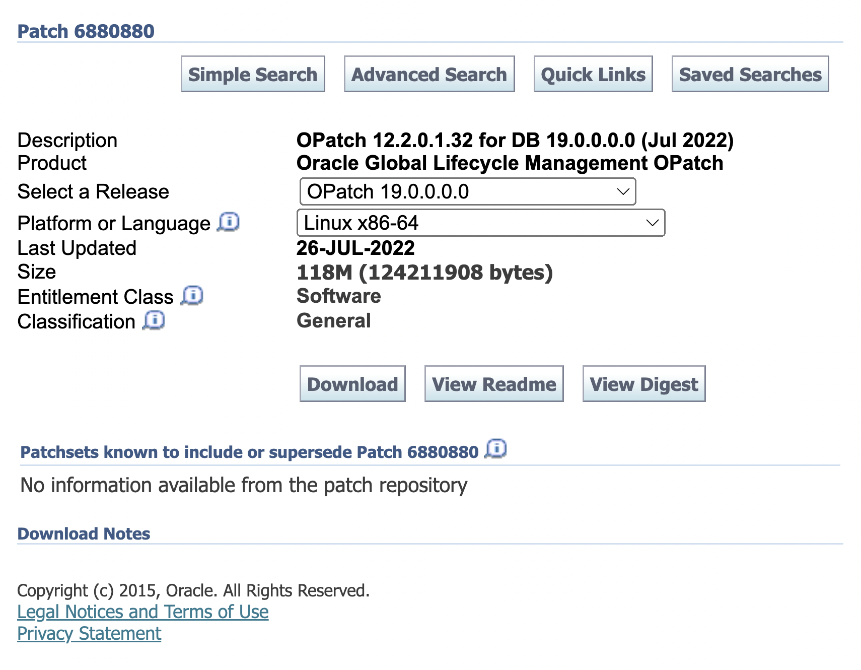Click the Select a Release label
861x670 pixels.
93,191
